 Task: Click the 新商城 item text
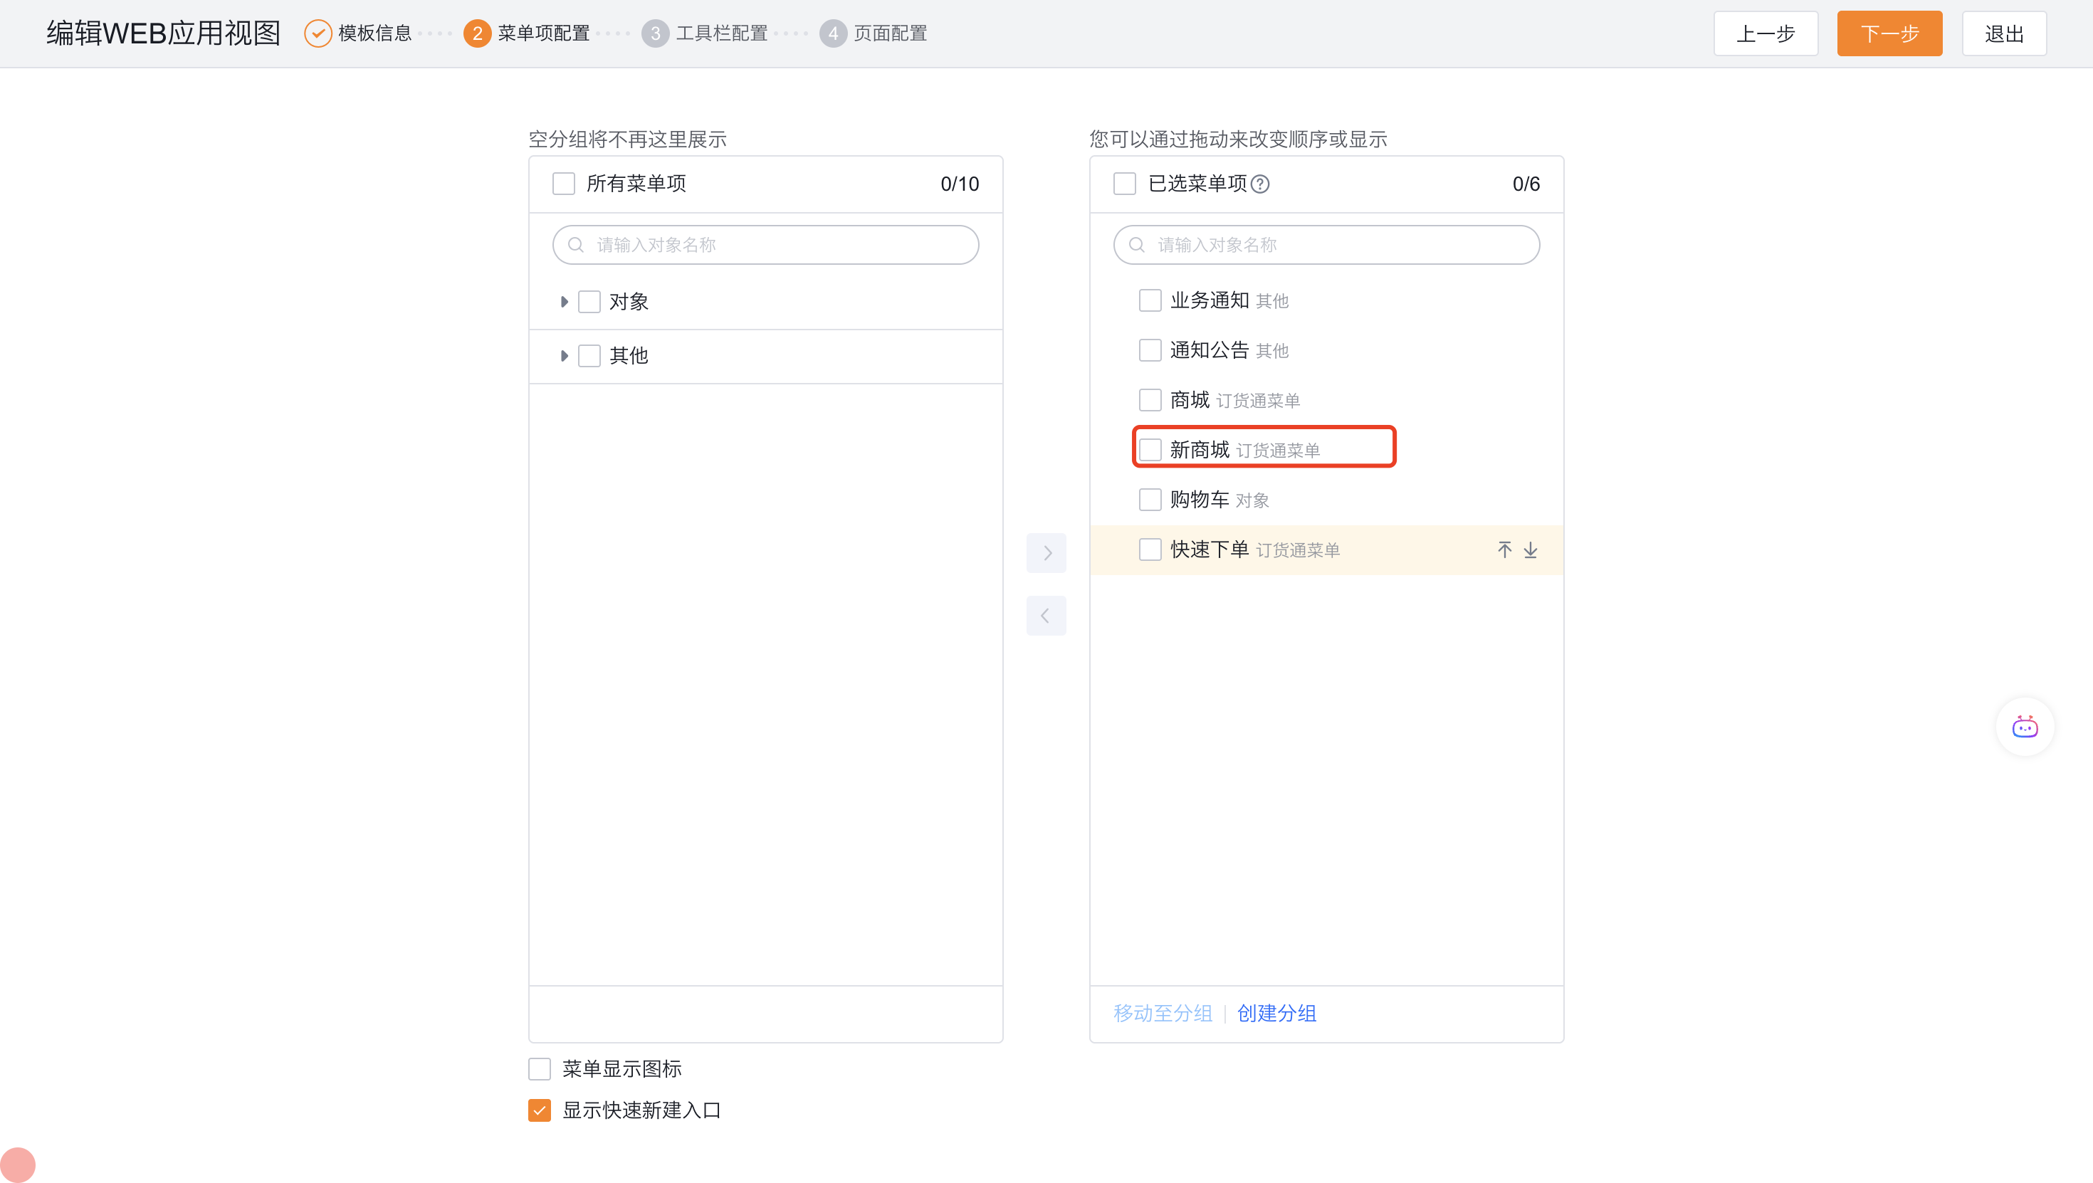1200,449
